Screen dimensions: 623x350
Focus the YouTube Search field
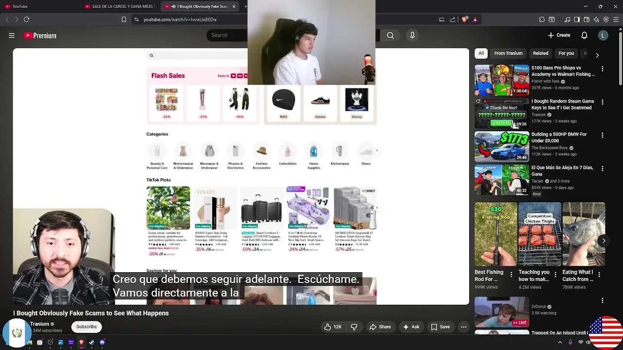(x=227, y=35)
